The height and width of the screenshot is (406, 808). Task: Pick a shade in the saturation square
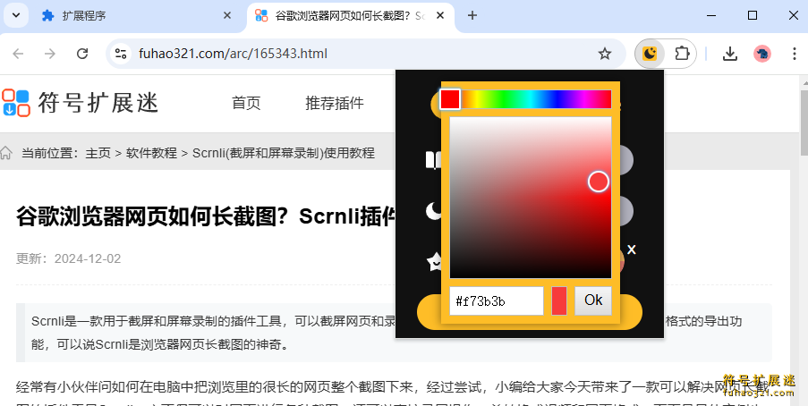[531, 198]
